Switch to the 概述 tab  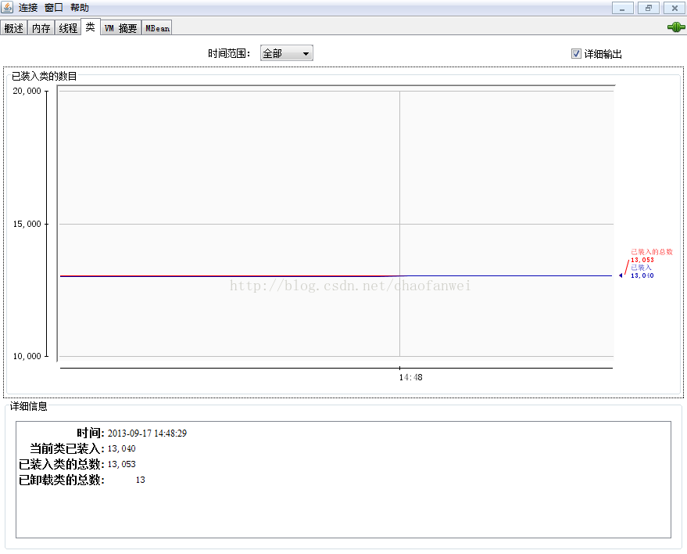[x=13, y=28]
